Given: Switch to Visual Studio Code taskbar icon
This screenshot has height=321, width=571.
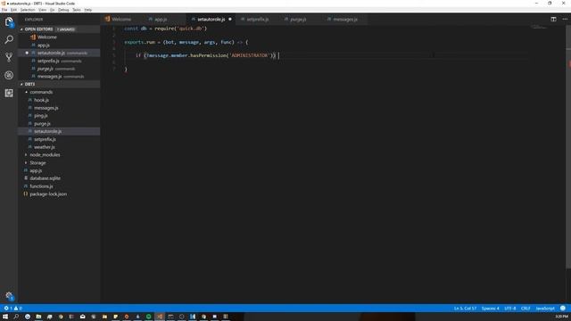Looking at the screenshot, I should (160, 317).
